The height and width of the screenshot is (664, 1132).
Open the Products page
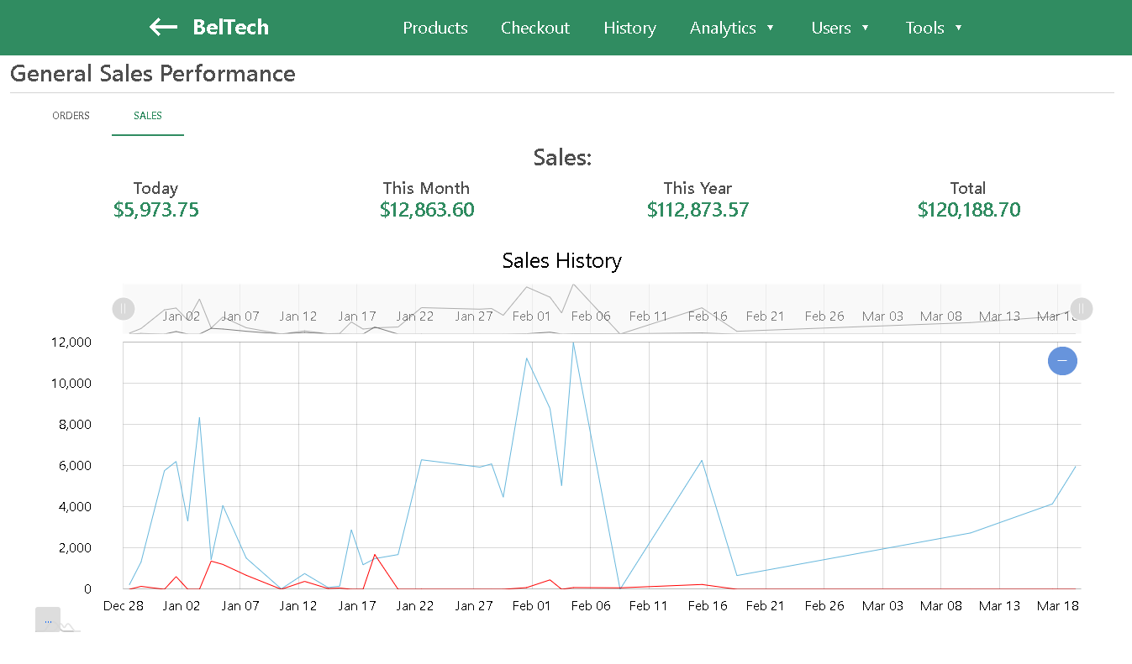click(x=435, y=28)
